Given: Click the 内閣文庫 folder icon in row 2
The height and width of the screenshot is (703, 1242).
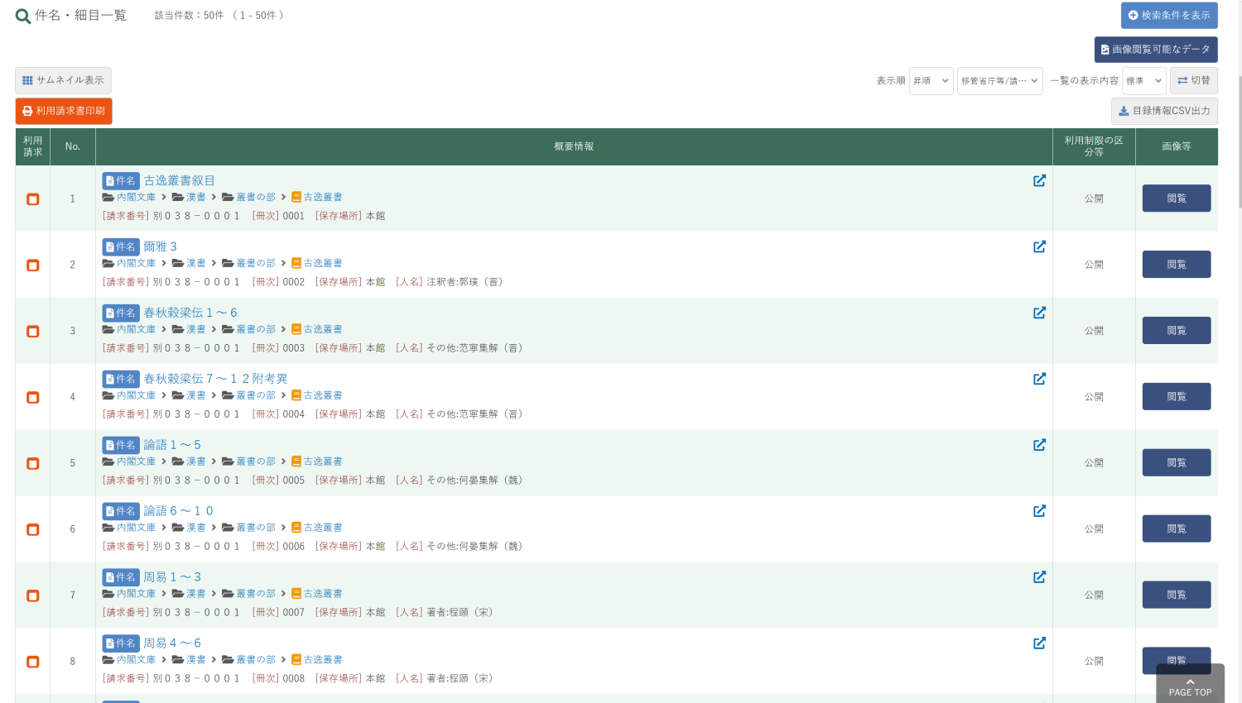Looking at the screenshot, I should pos(108,263).
